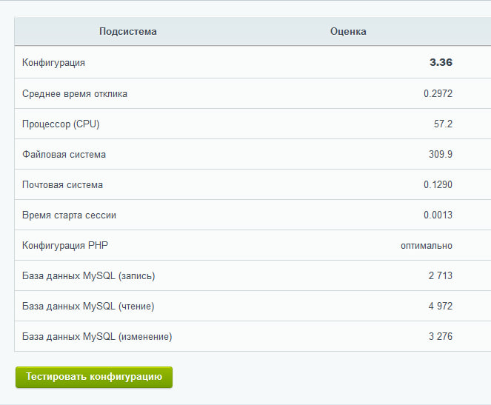The height and width of the screenshot is (405, 491).
Task: Select the "Конфигурация" row label
Action: [x=53, y=63]
